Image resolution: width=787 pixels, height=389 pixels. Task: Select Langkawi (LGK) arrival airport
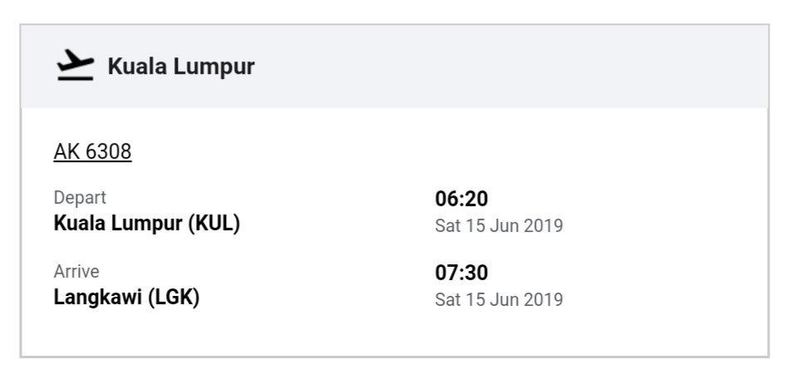tap(126, 297)
